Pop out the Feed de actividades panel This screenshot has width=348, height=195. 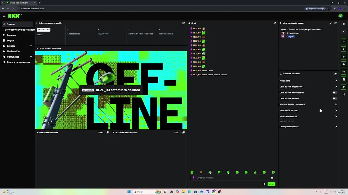click(107, 132)
